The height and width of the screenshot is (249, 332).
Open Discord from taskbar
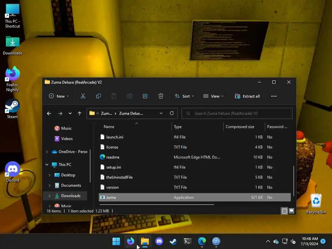click(x=159, y=241)
